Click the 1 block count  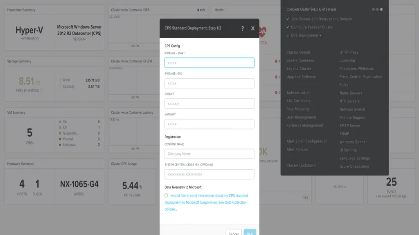tap(37, 184)
